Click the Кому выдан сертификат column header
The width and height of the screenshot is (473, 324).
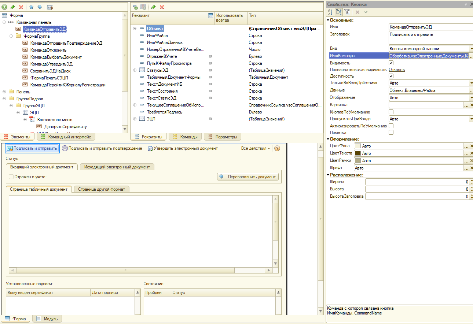point(48,293)
